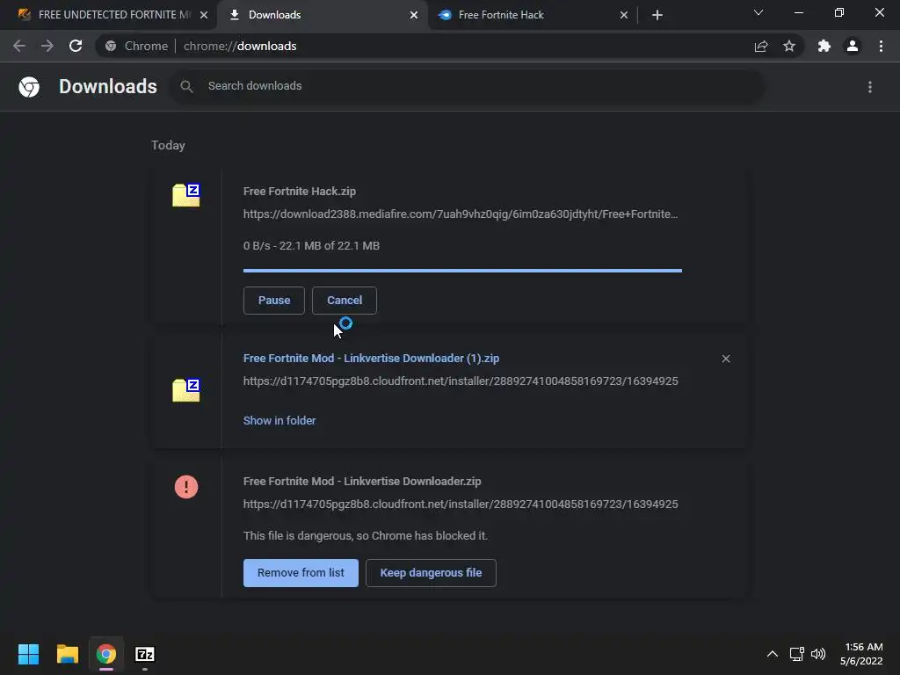
Task: Remove Linkvertise Downloader (1).zip entry with X
Action: (726, 359)
